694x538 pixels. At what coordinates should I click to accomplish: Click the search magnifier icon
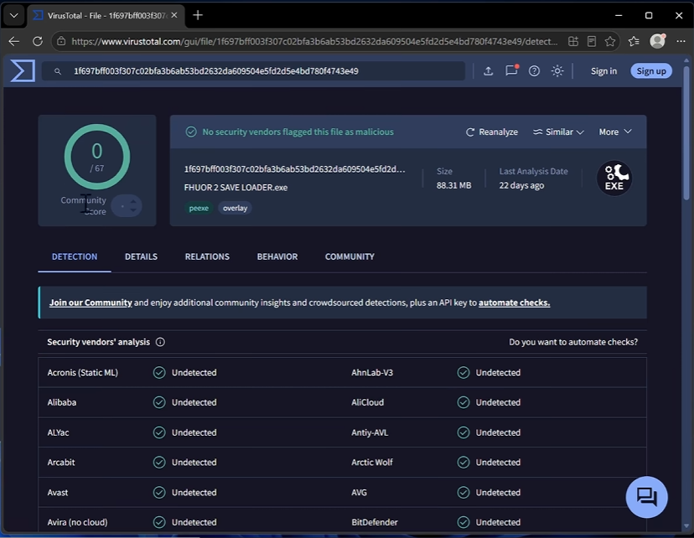[58, 71]
